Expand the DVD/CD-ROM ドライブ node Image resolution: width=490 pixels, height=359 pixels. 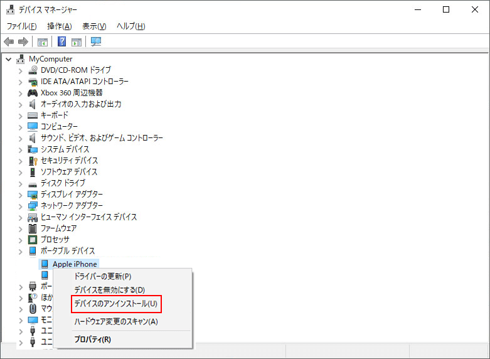click(21, 71)
